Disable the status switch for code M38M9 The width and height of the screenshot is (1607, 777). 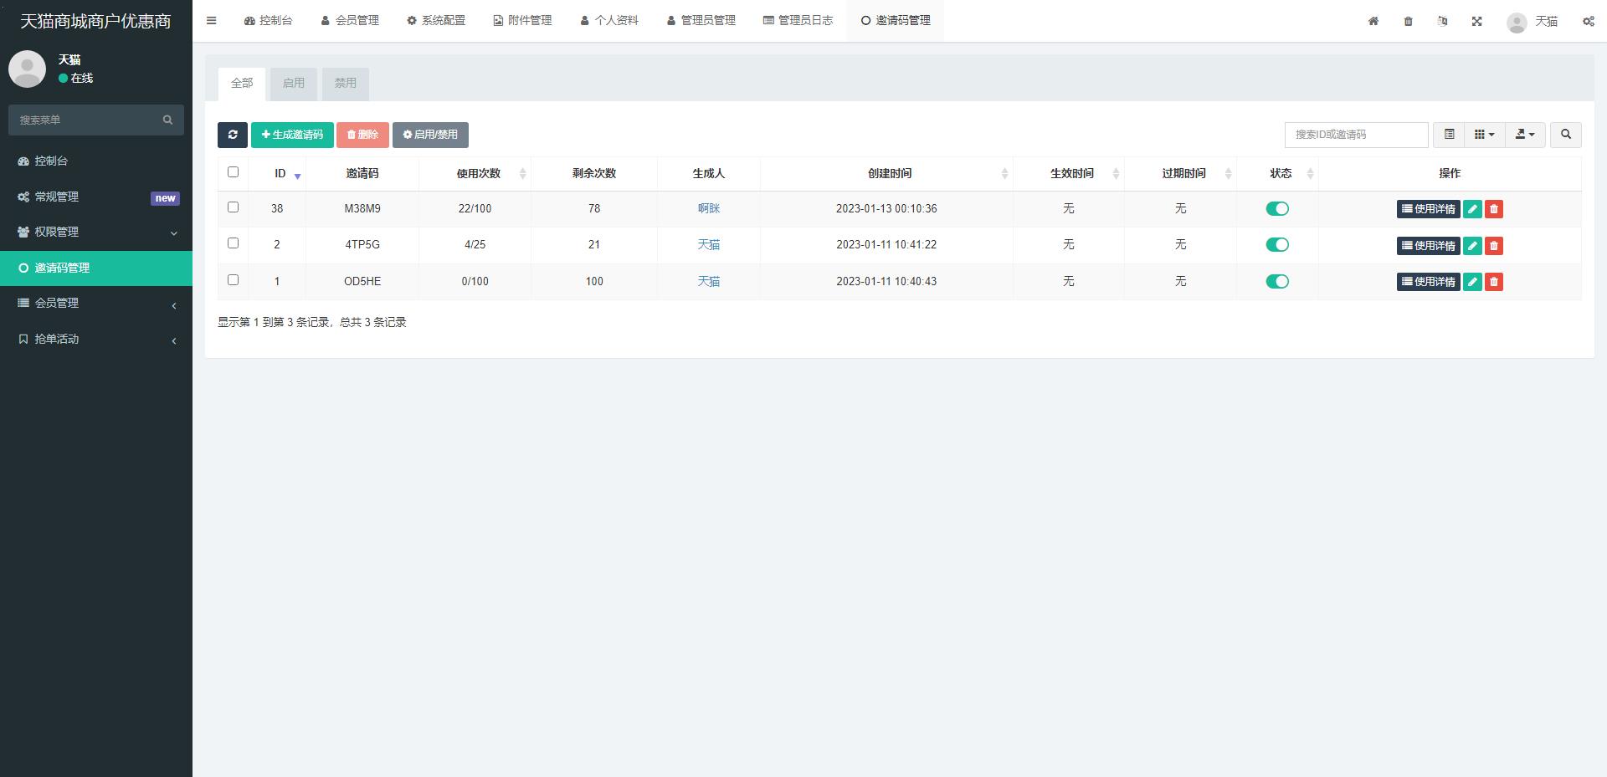coord(1277,209)
